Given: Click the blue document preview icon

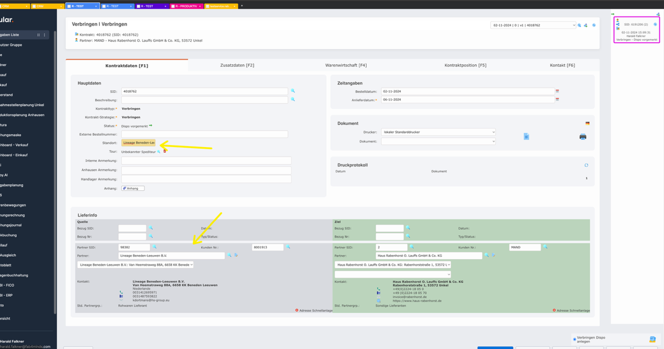Looking at the screenshot, I should 526,137.
